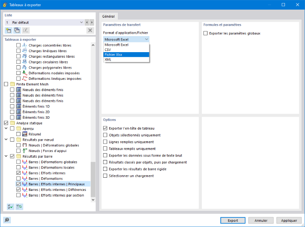
Task: Click the Éléments finis 2D table icon
Action: pyautogui.click(x=18, y=112)
